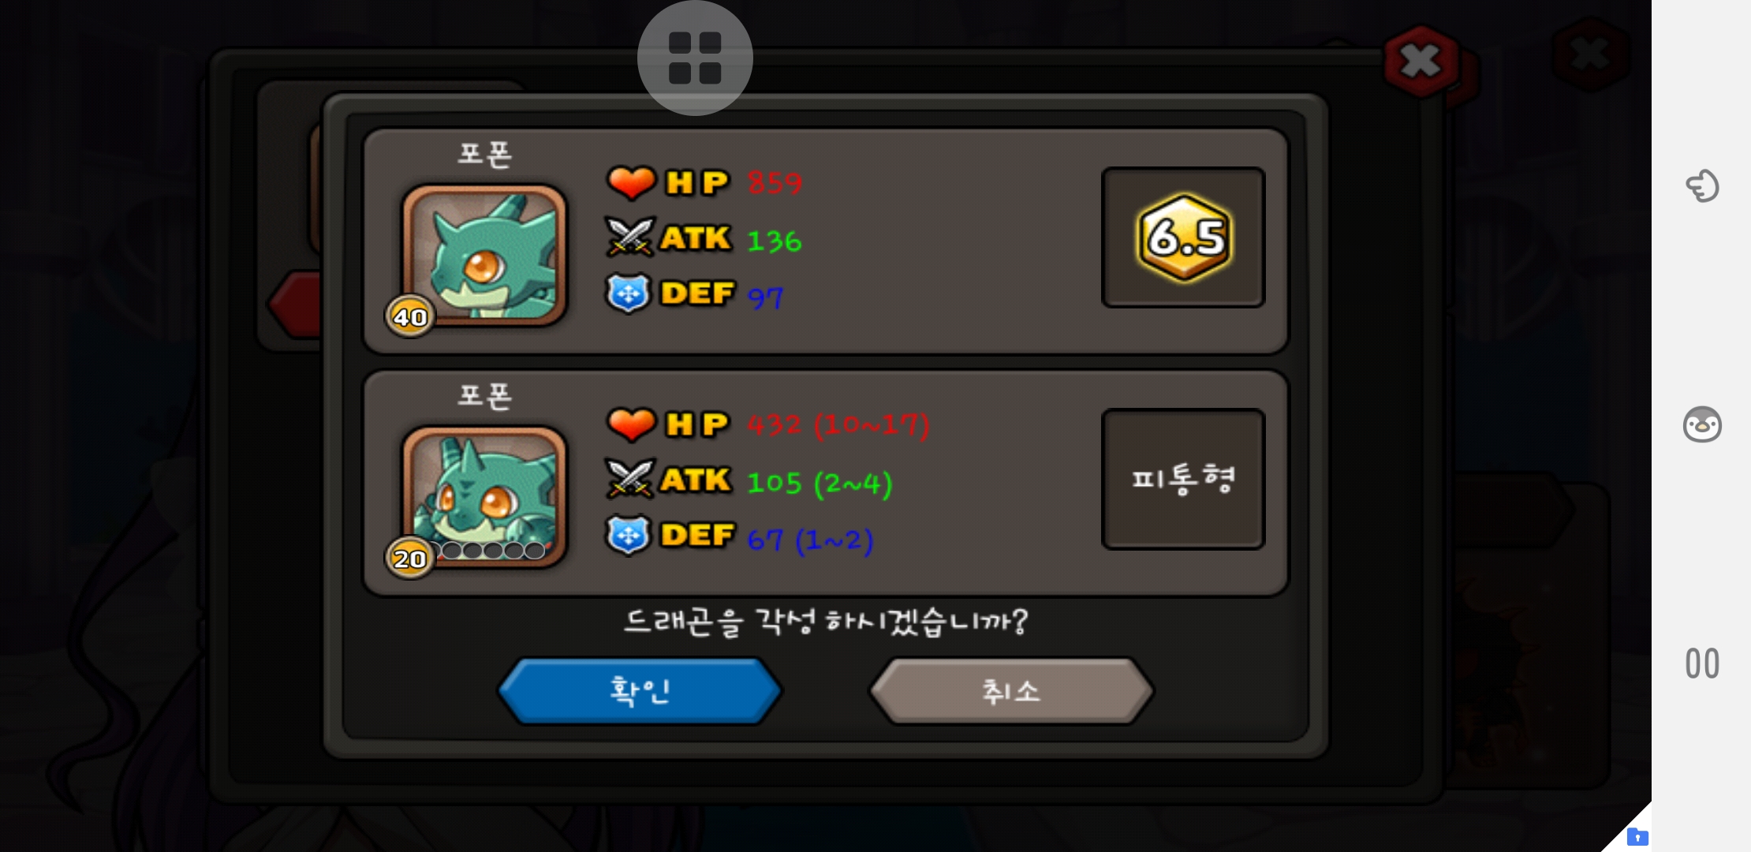Image resolution: width=1751 pixels, height=852 pixels.
Task: Confirm awakening with the blue 확인 button
Action: (640, 691)
